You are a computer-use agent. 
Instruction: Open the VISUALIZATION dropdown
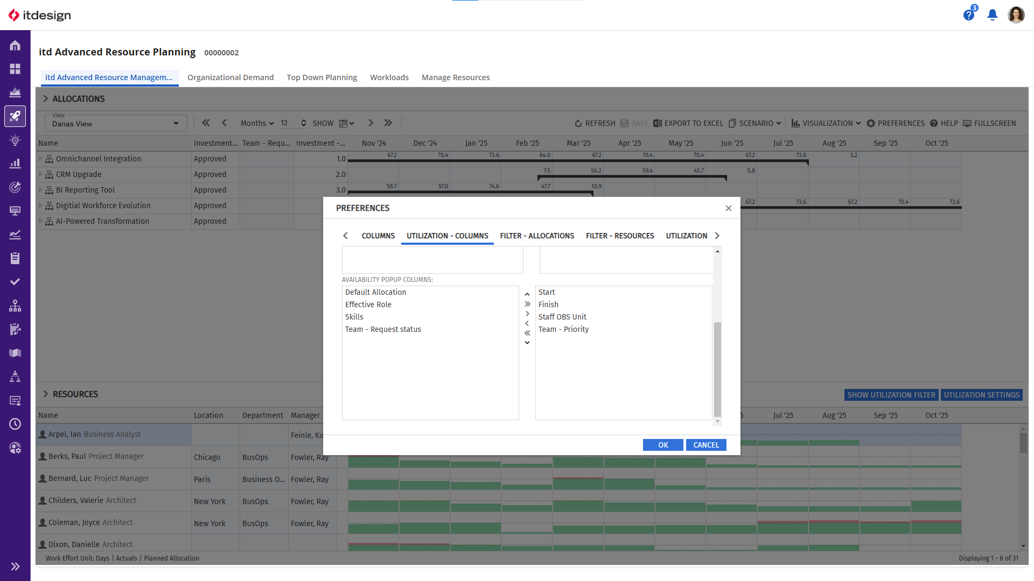pyautogui.click(x=826, y=123)
